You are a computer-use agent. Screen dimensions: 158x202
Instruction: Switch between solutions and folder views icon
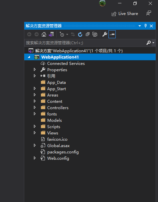51,34
